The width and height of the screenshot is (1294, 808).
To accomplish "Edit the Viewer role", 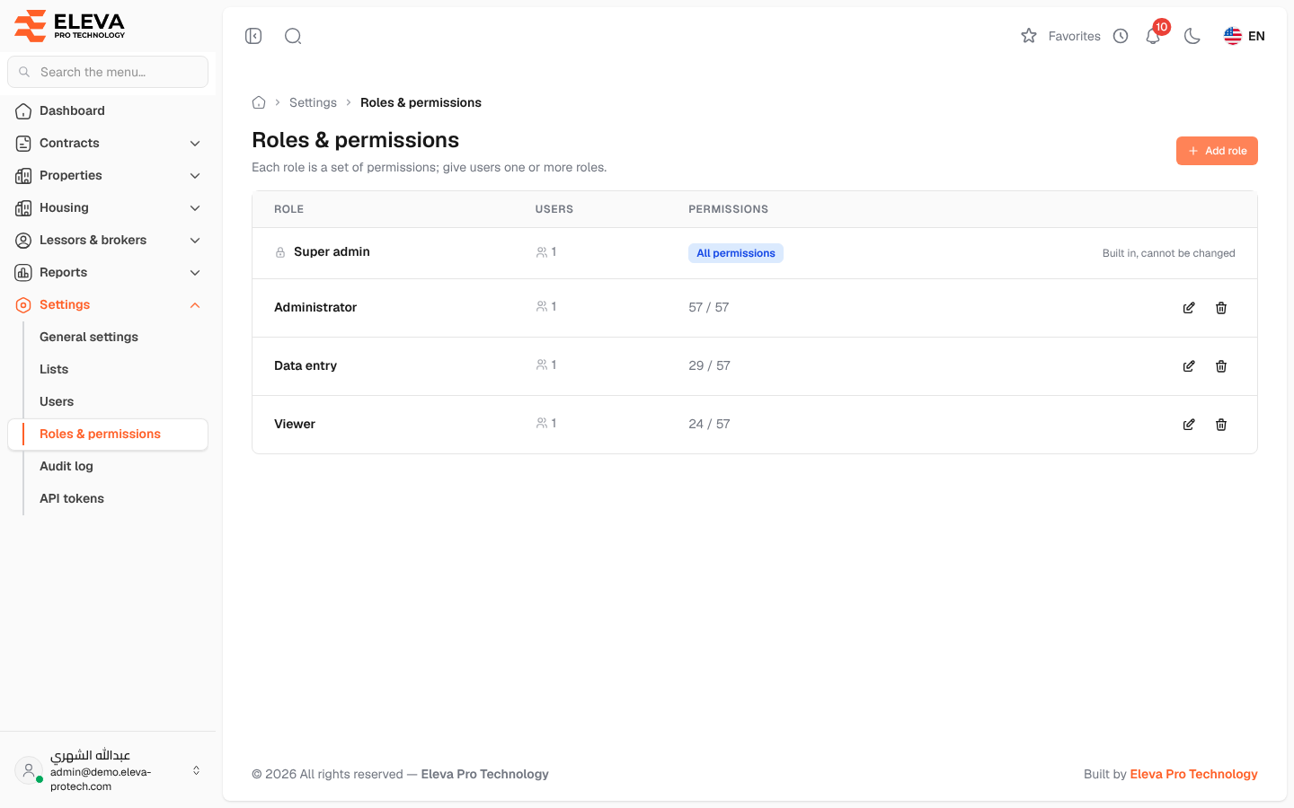I will tap(1189, 425).
